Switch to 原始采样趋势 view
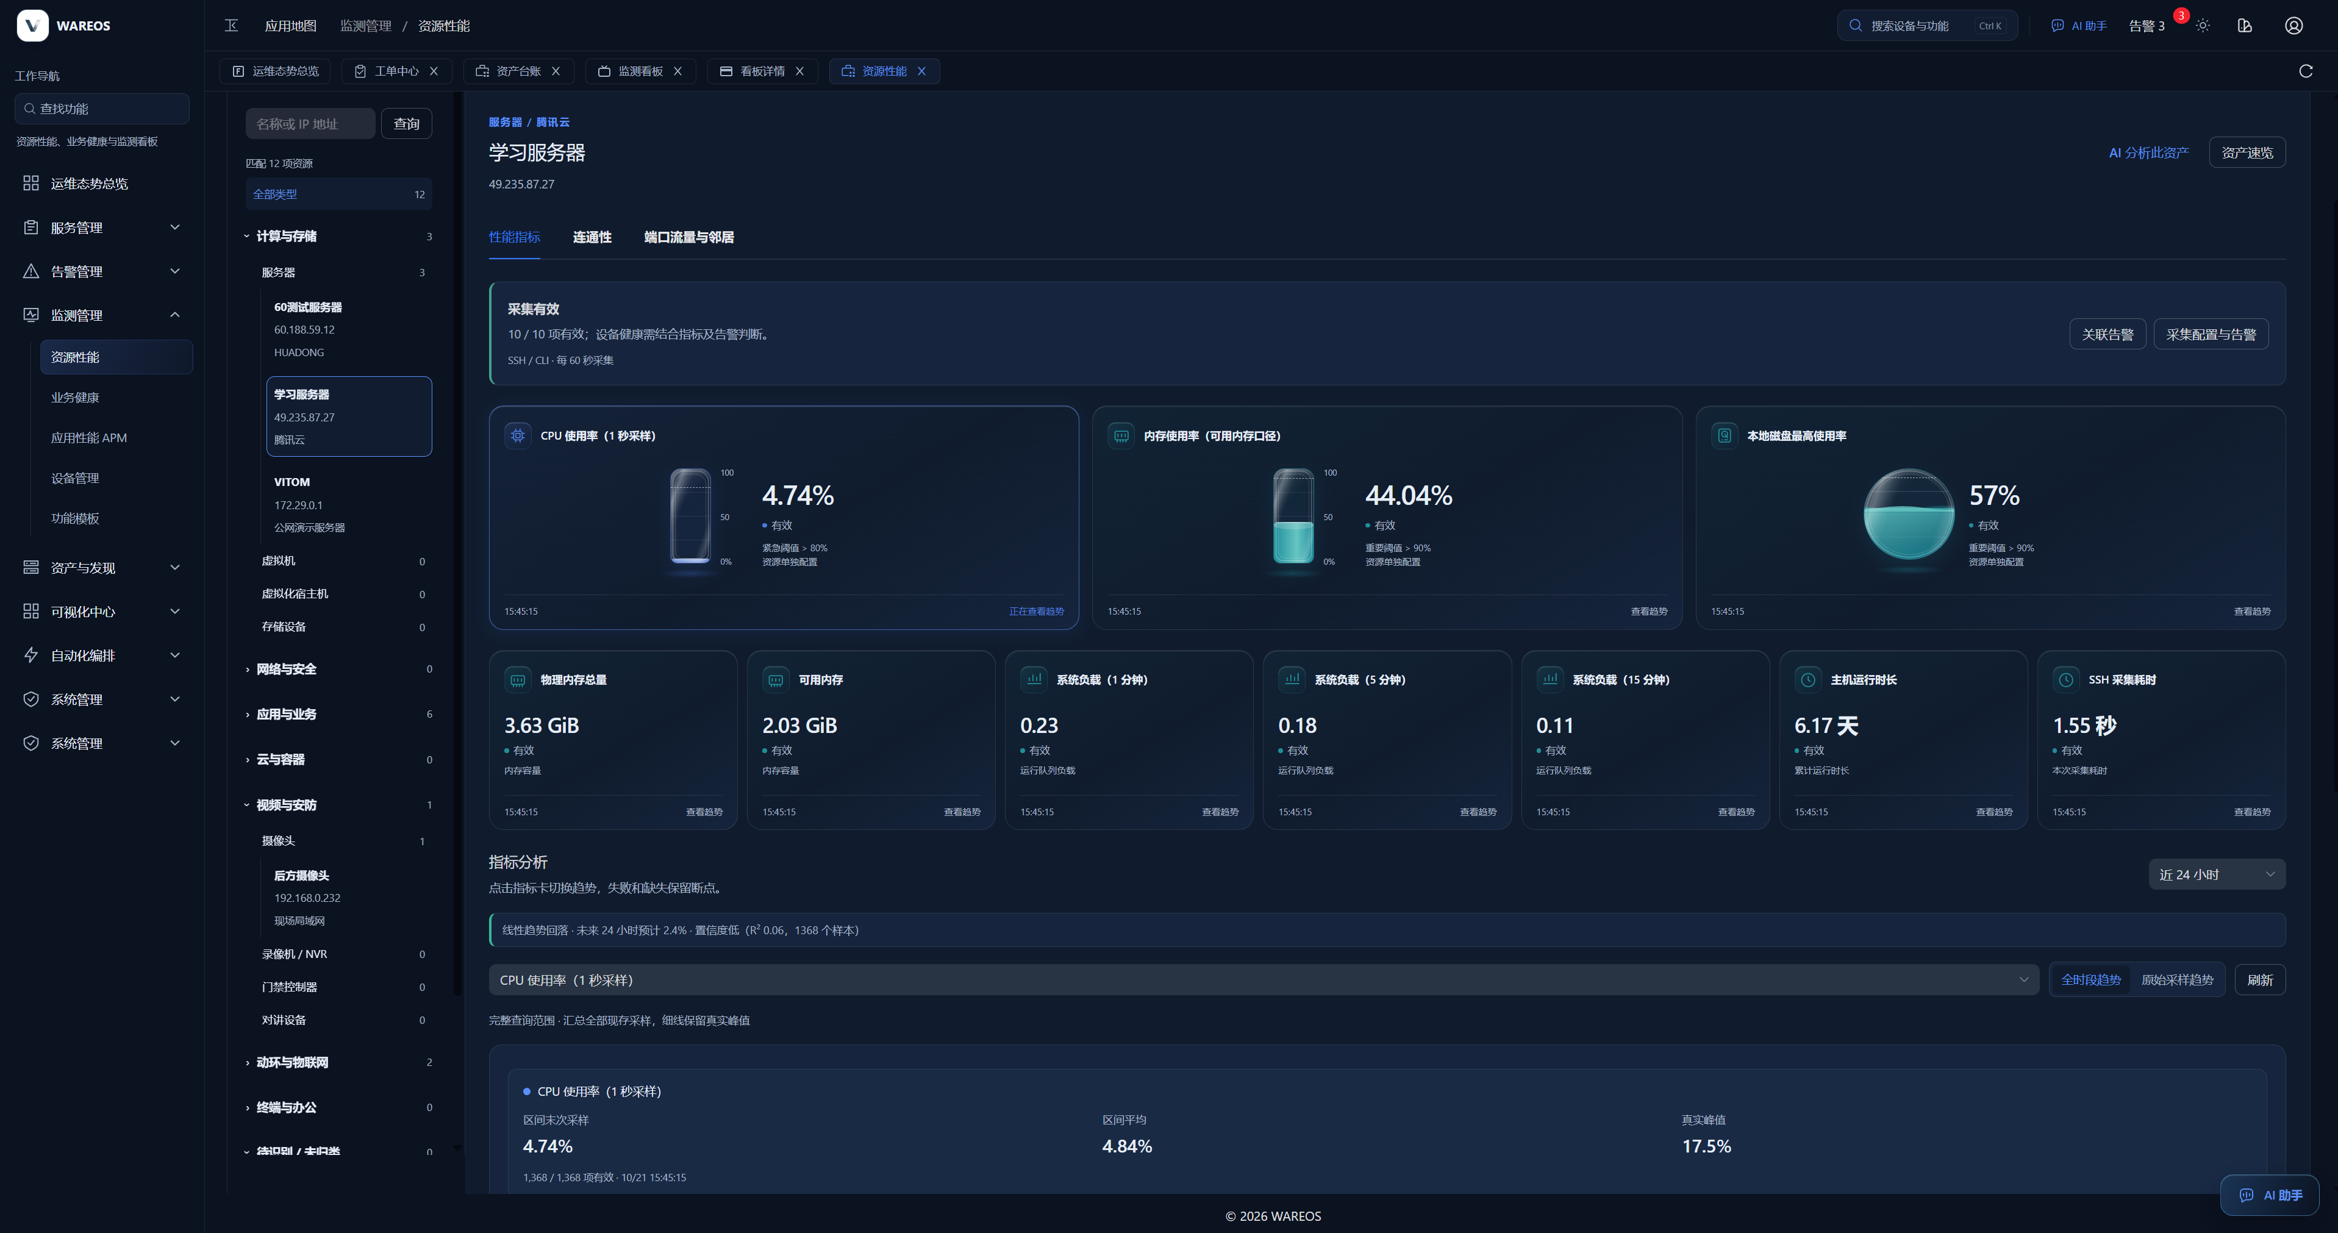 (2176, 980)
